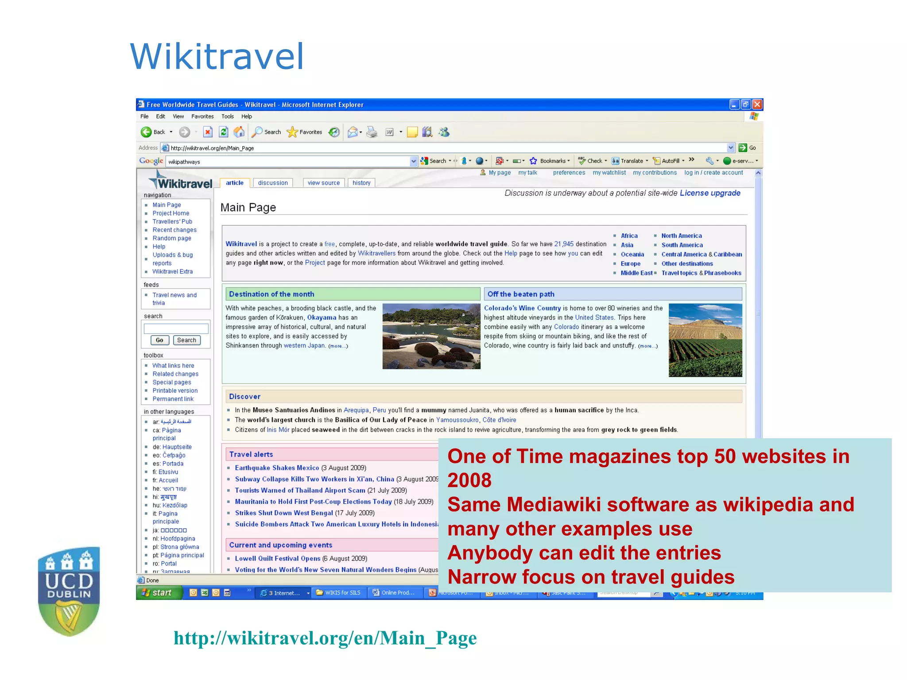Open the Earthquake Shakes Mexico alert
This screenshot has height=680, width=907.
coord(277,468)
